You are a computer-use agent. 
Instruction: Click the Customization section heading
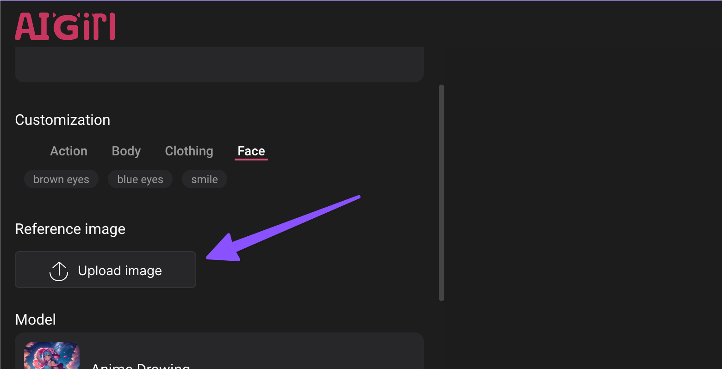tap(62, 120)
